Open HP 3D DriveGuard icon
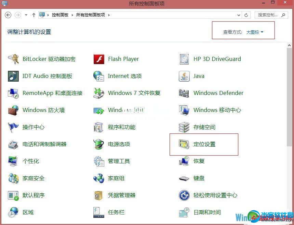This screenshot has width=294, height=225. point(184,59)
